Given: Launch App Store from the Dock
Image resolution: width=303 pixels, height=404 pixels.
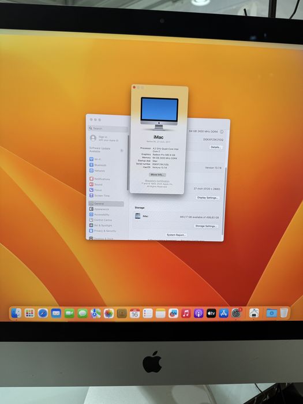Looking at the screenshot, I should [224, 313].
